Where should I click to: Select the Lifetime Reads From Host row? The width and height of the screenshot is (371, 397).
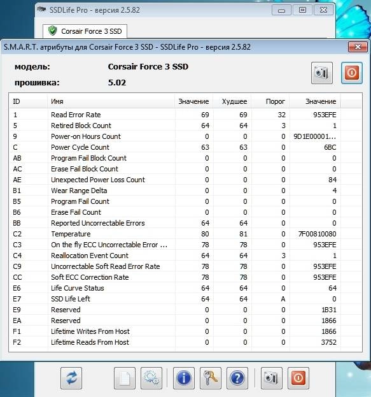coord(185,342)
